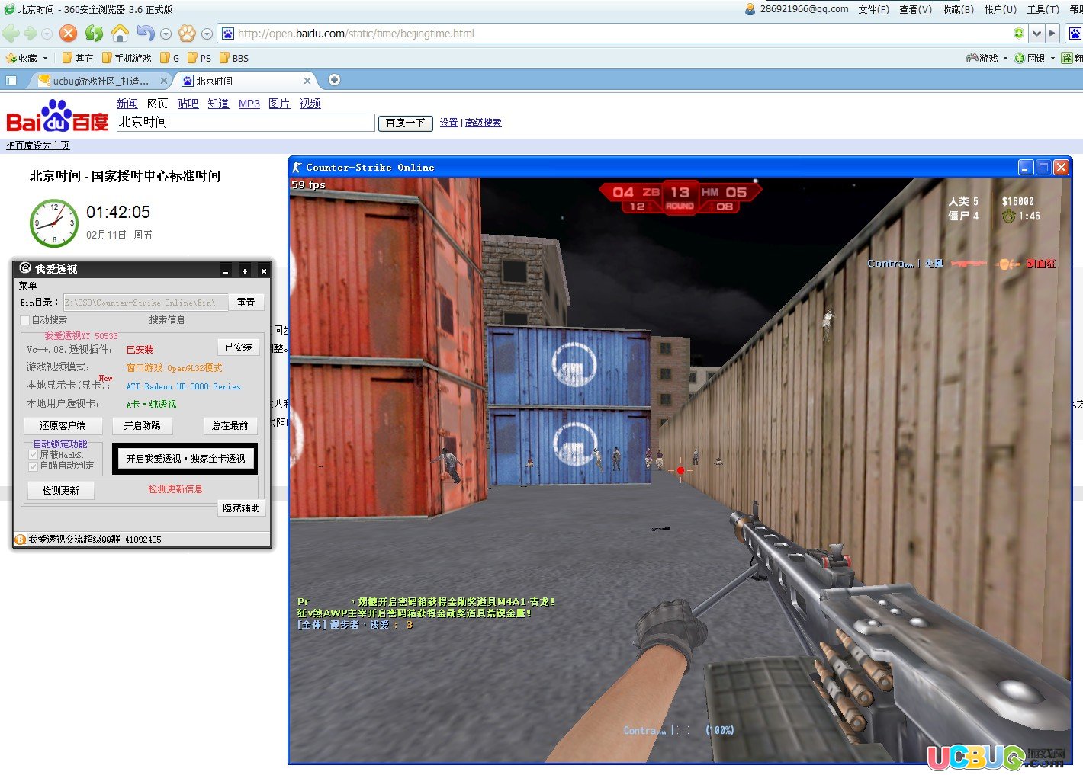Open the 帐户(U) menu
This screenshot has height=775, width=1083.
coord(1000,9)
